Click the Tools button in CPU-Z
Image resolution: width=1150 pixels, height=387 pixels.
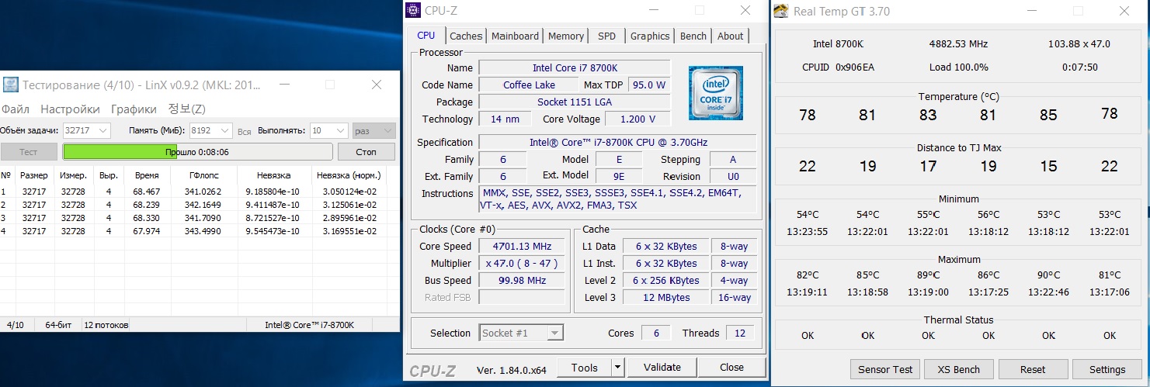(584, 368)
